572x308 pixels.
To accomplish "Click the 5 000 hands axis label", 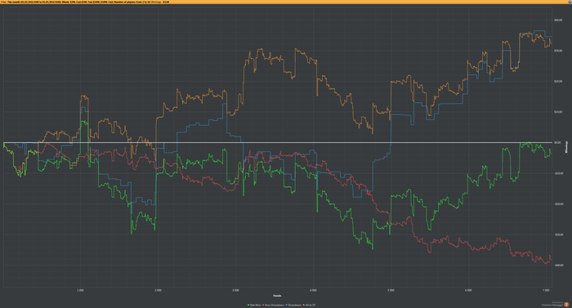I will [391, 291].
